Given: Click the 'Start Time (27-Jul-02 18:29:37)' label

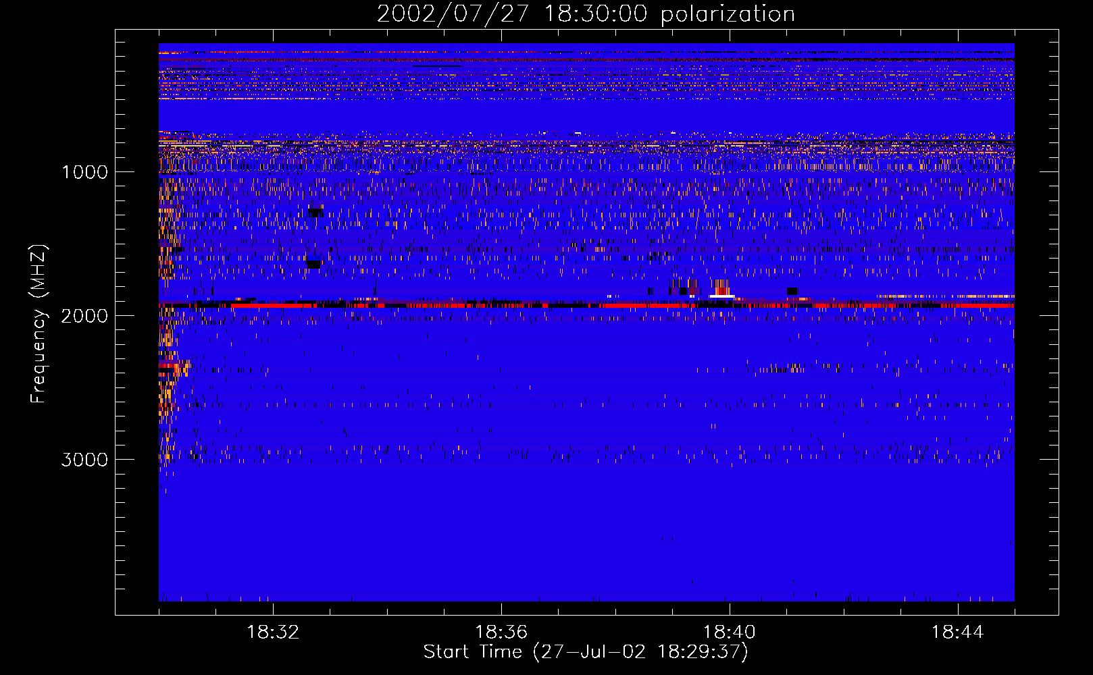Looking at the screenshot, I should coord(586,652).
